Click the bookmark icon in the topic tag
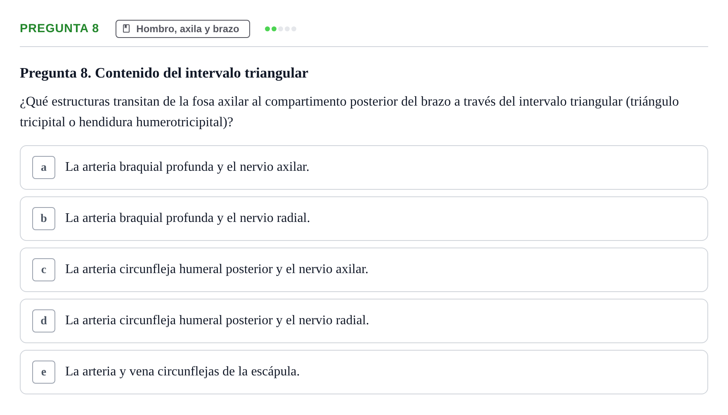The height and width of the screenshot is (415, 728). pos(126,28)
